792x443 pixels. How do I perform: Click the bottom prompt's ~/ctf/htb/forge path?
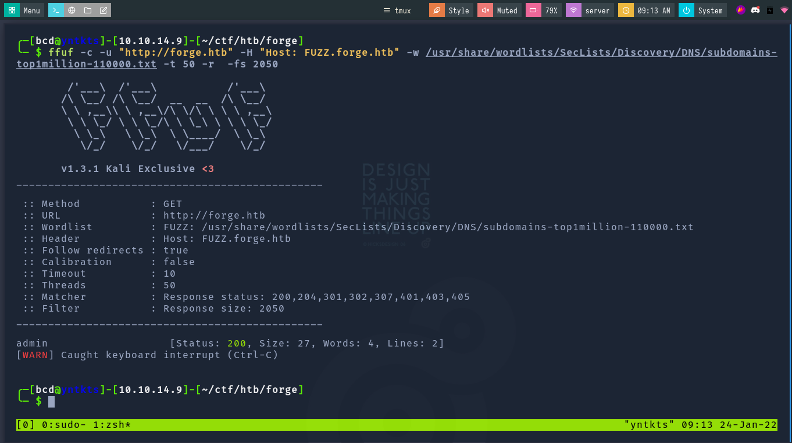point(249,390)
